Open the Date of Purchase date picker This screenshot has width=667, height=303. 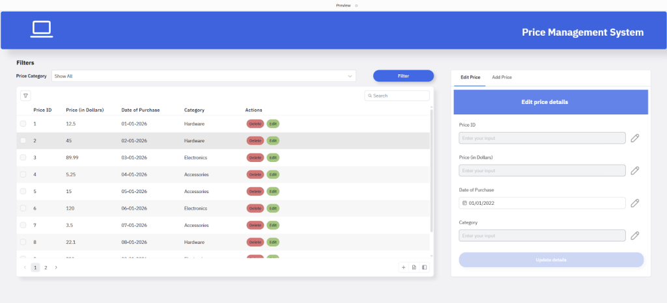542,203
